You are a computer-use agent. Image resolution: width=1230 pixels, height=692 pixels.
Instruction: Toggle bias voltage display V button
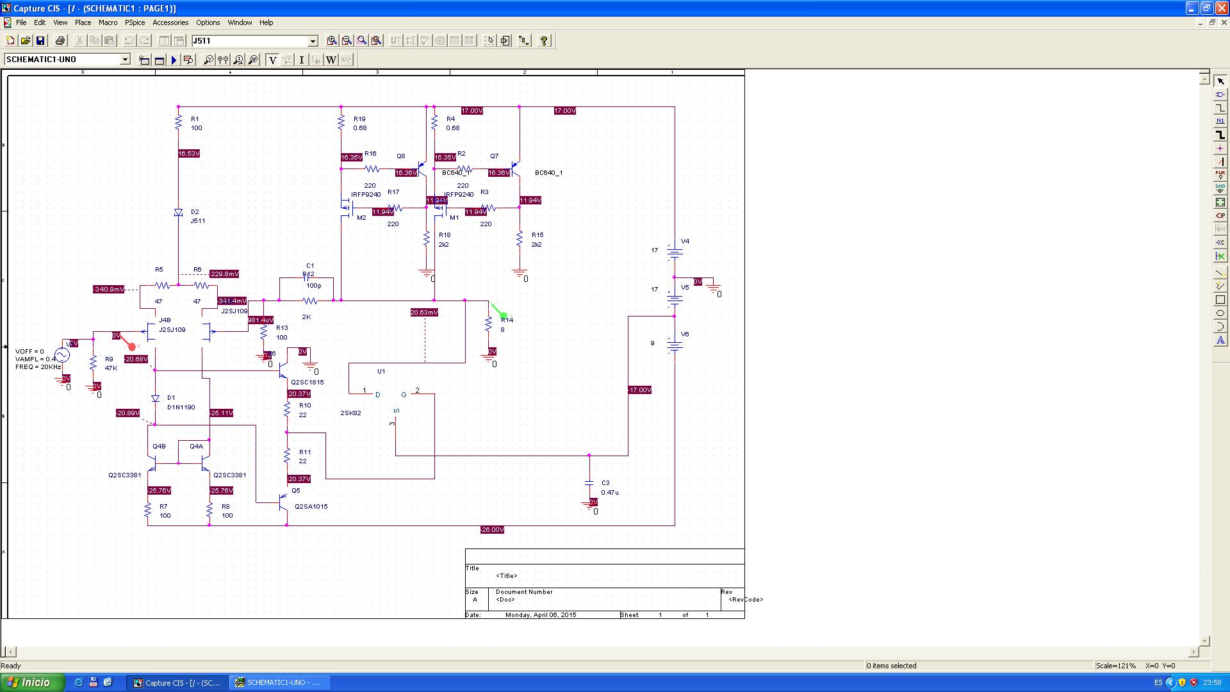[272, 60]
